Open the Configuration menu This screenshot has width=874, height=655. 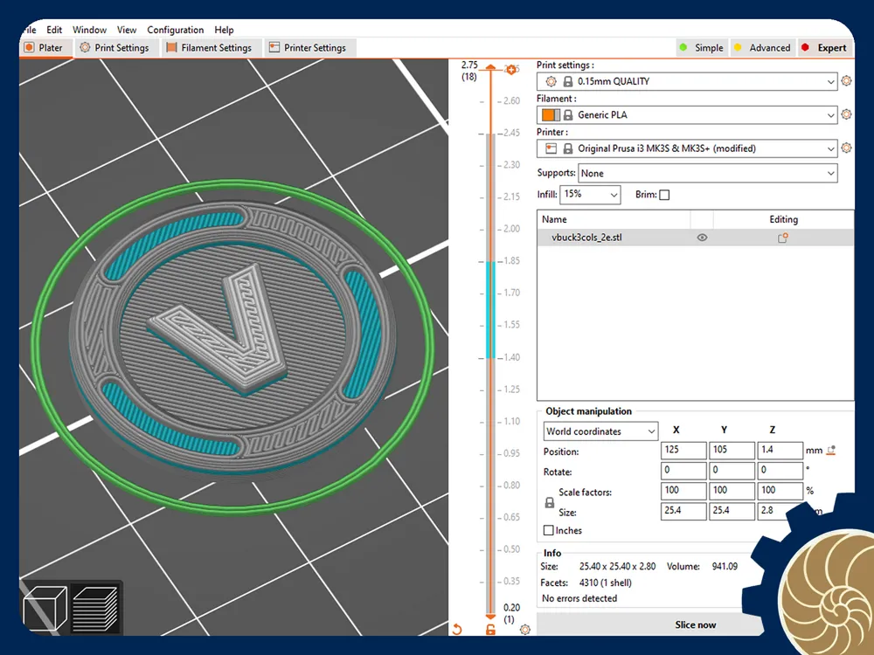click(175, 30)
